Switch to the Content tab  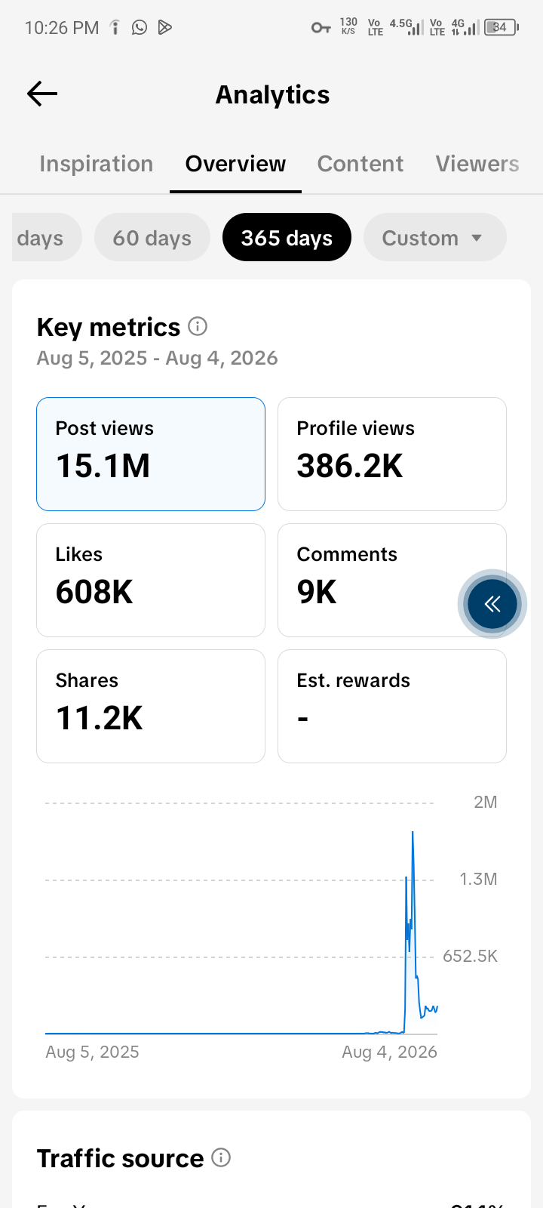click(360, 164)
